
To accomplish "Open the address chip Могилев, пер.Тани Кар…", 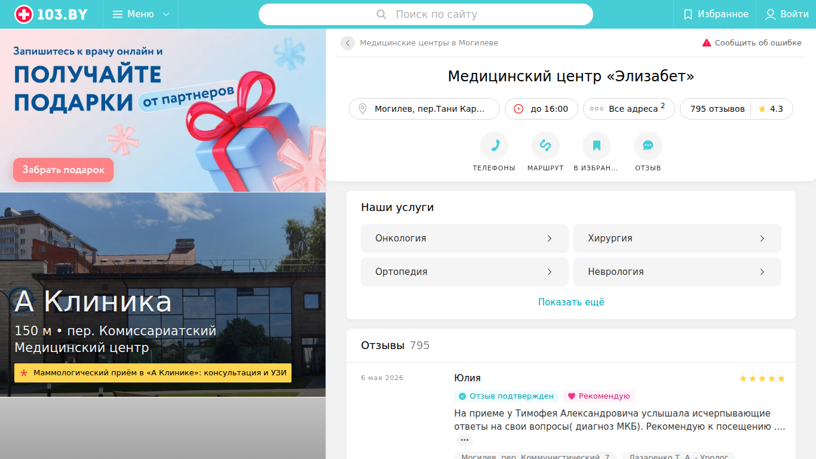I will (424, 109).
